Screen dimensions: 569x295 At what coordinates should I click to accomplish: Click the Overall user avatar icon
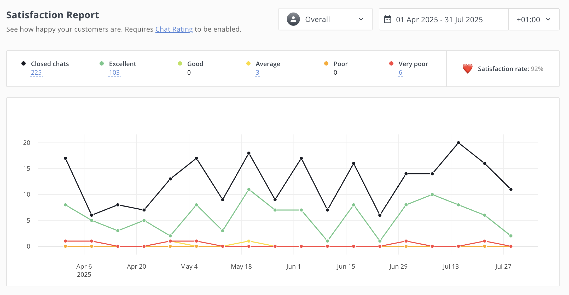pyautogui.click(x=293, y=19)
